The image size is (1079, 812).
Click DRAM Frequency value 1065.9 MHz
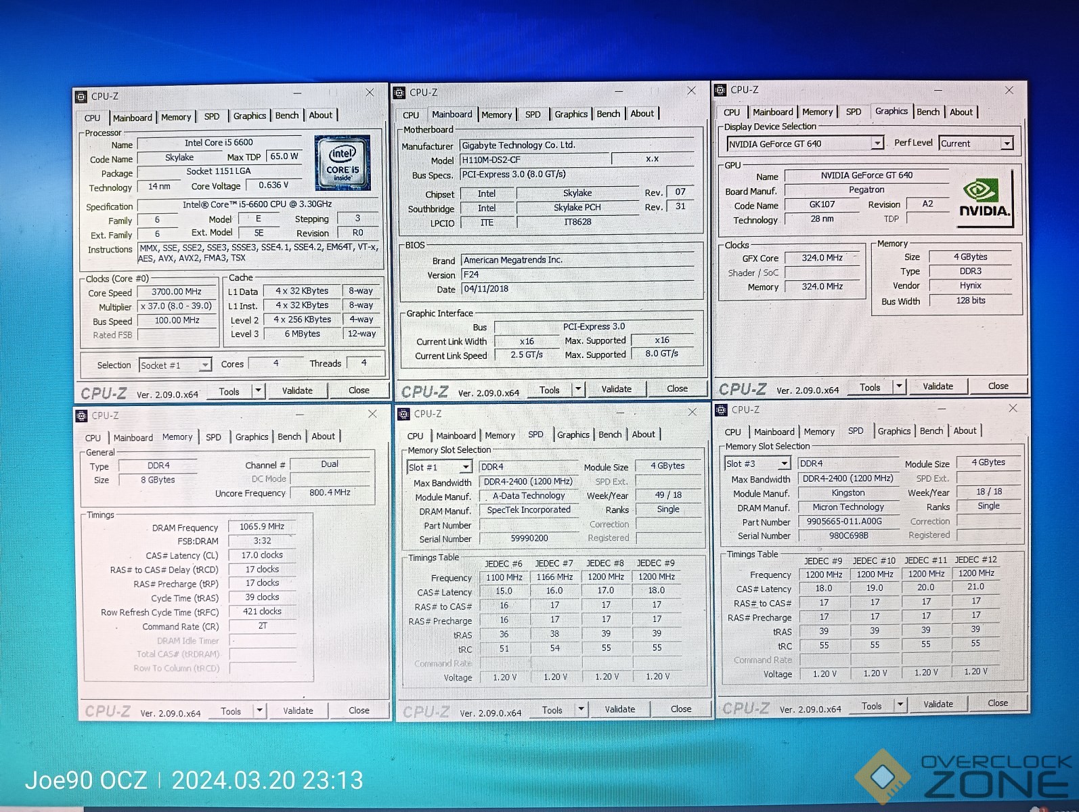click(x=262, y=526)
